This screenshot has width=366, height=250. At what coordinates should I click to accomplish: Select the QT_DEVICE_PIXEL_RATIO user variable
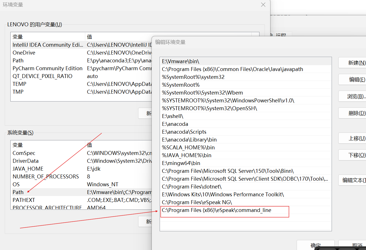(x=42, y=76)
